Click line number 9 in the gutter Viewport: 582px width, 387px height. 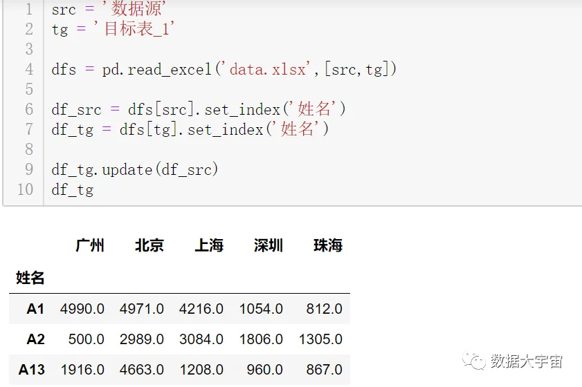coord(29,169)
